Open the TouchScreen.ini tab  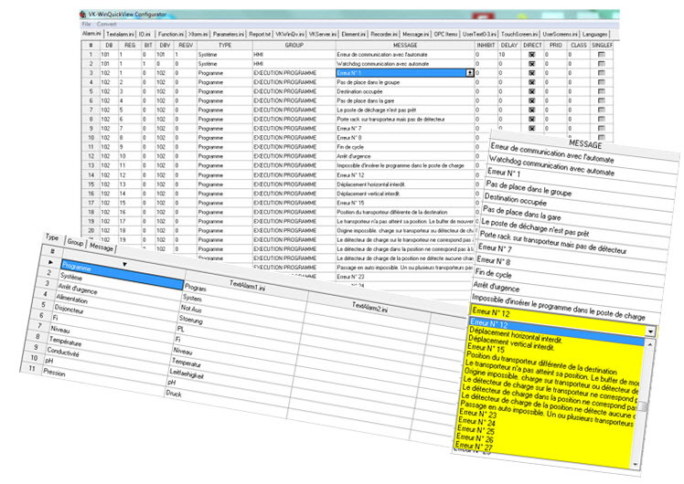[519, 34]
